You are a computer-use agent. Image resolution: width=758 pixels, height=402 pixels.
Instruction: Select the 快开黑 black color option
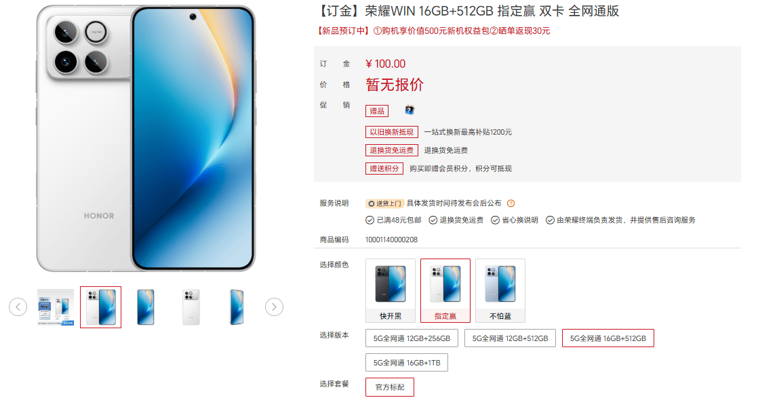pos(390,290)
